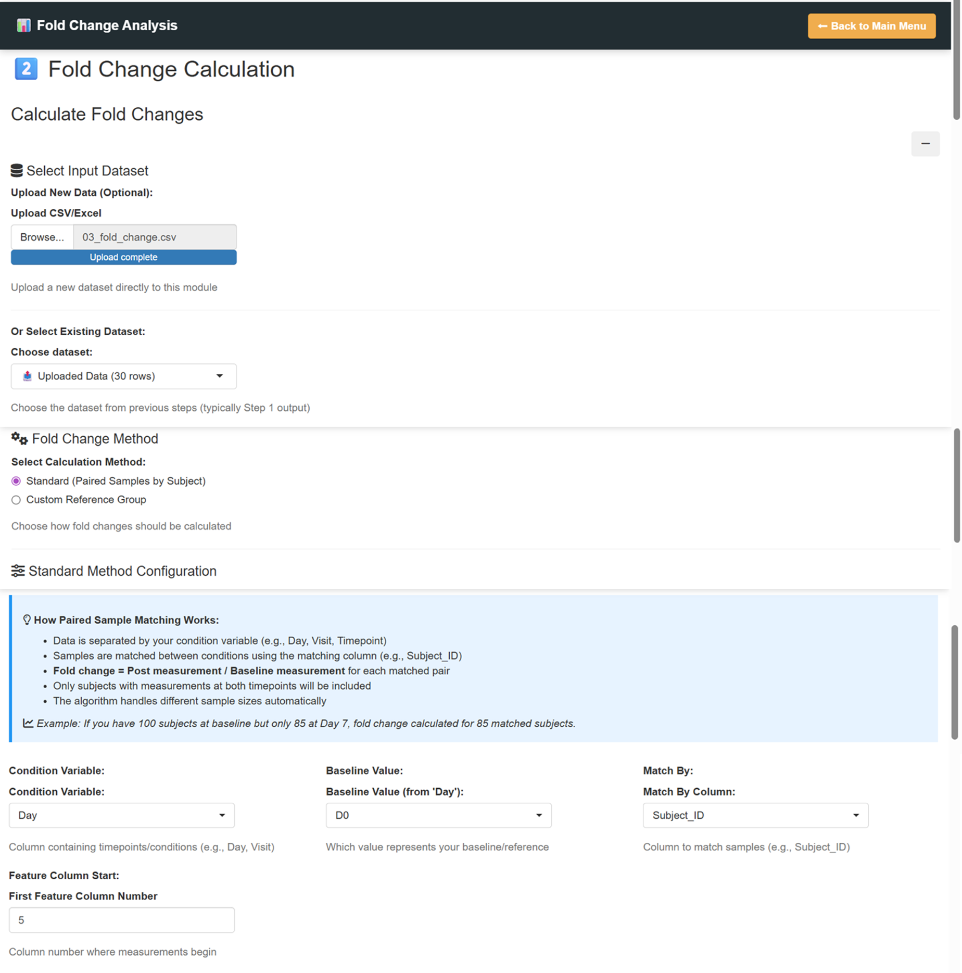Viewport: 962px width, 973px height.
Task: Open the Condition Variable dropdown showing Day
Action: [x=121, y=815]
